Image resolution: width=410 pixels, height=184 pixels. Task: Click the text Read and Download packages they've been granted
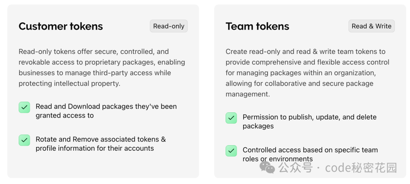coord(106,111)
